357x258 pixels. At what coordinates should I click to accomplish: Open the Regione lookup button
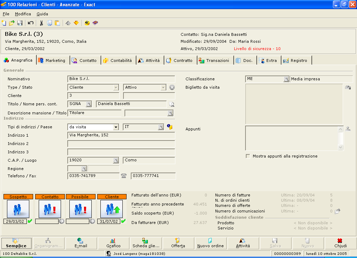tap(84, 169)
